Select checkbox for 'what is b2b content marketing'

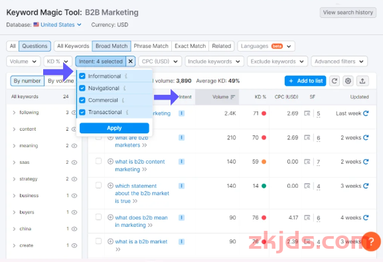pos(98,161)
